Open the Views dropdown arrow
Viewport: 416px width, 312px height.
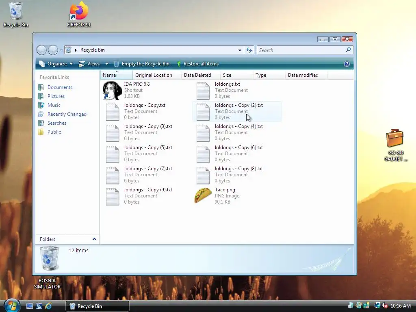point(107,64)
